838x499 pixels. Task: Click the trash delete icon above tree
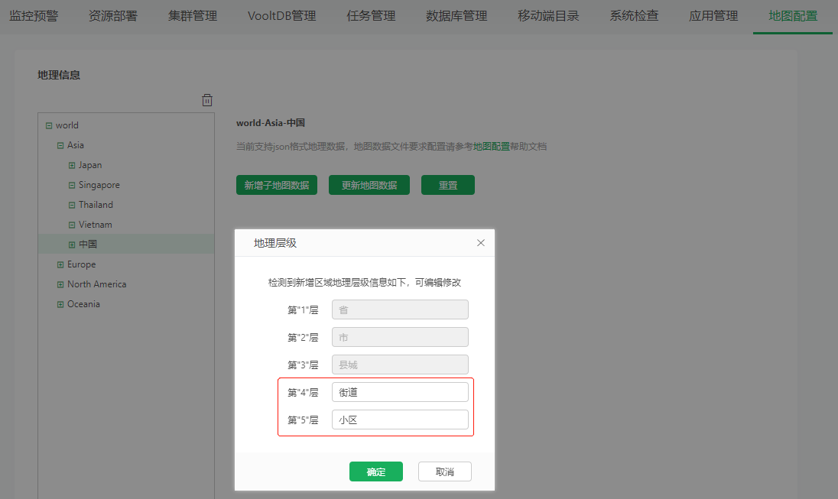[207, 100]
